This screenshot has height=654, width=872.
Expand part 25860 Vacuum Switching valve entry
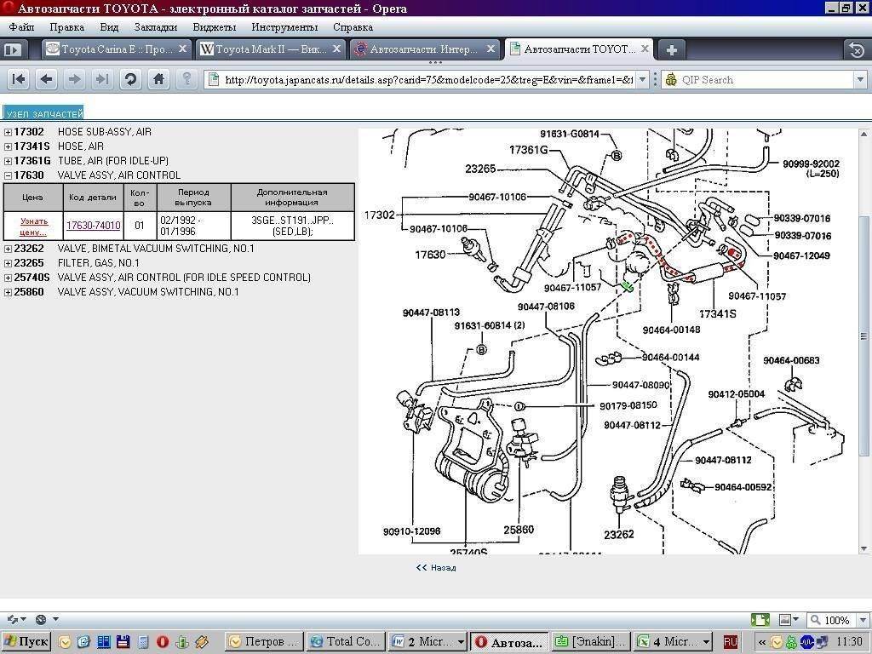[x=9, y=293]
